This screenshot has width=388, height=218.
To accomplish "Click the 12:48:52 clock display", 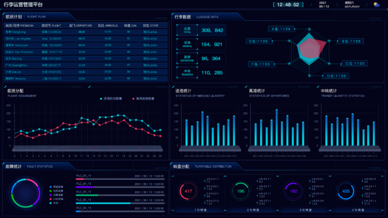I will pyautogui.click(x=288, y=5).
